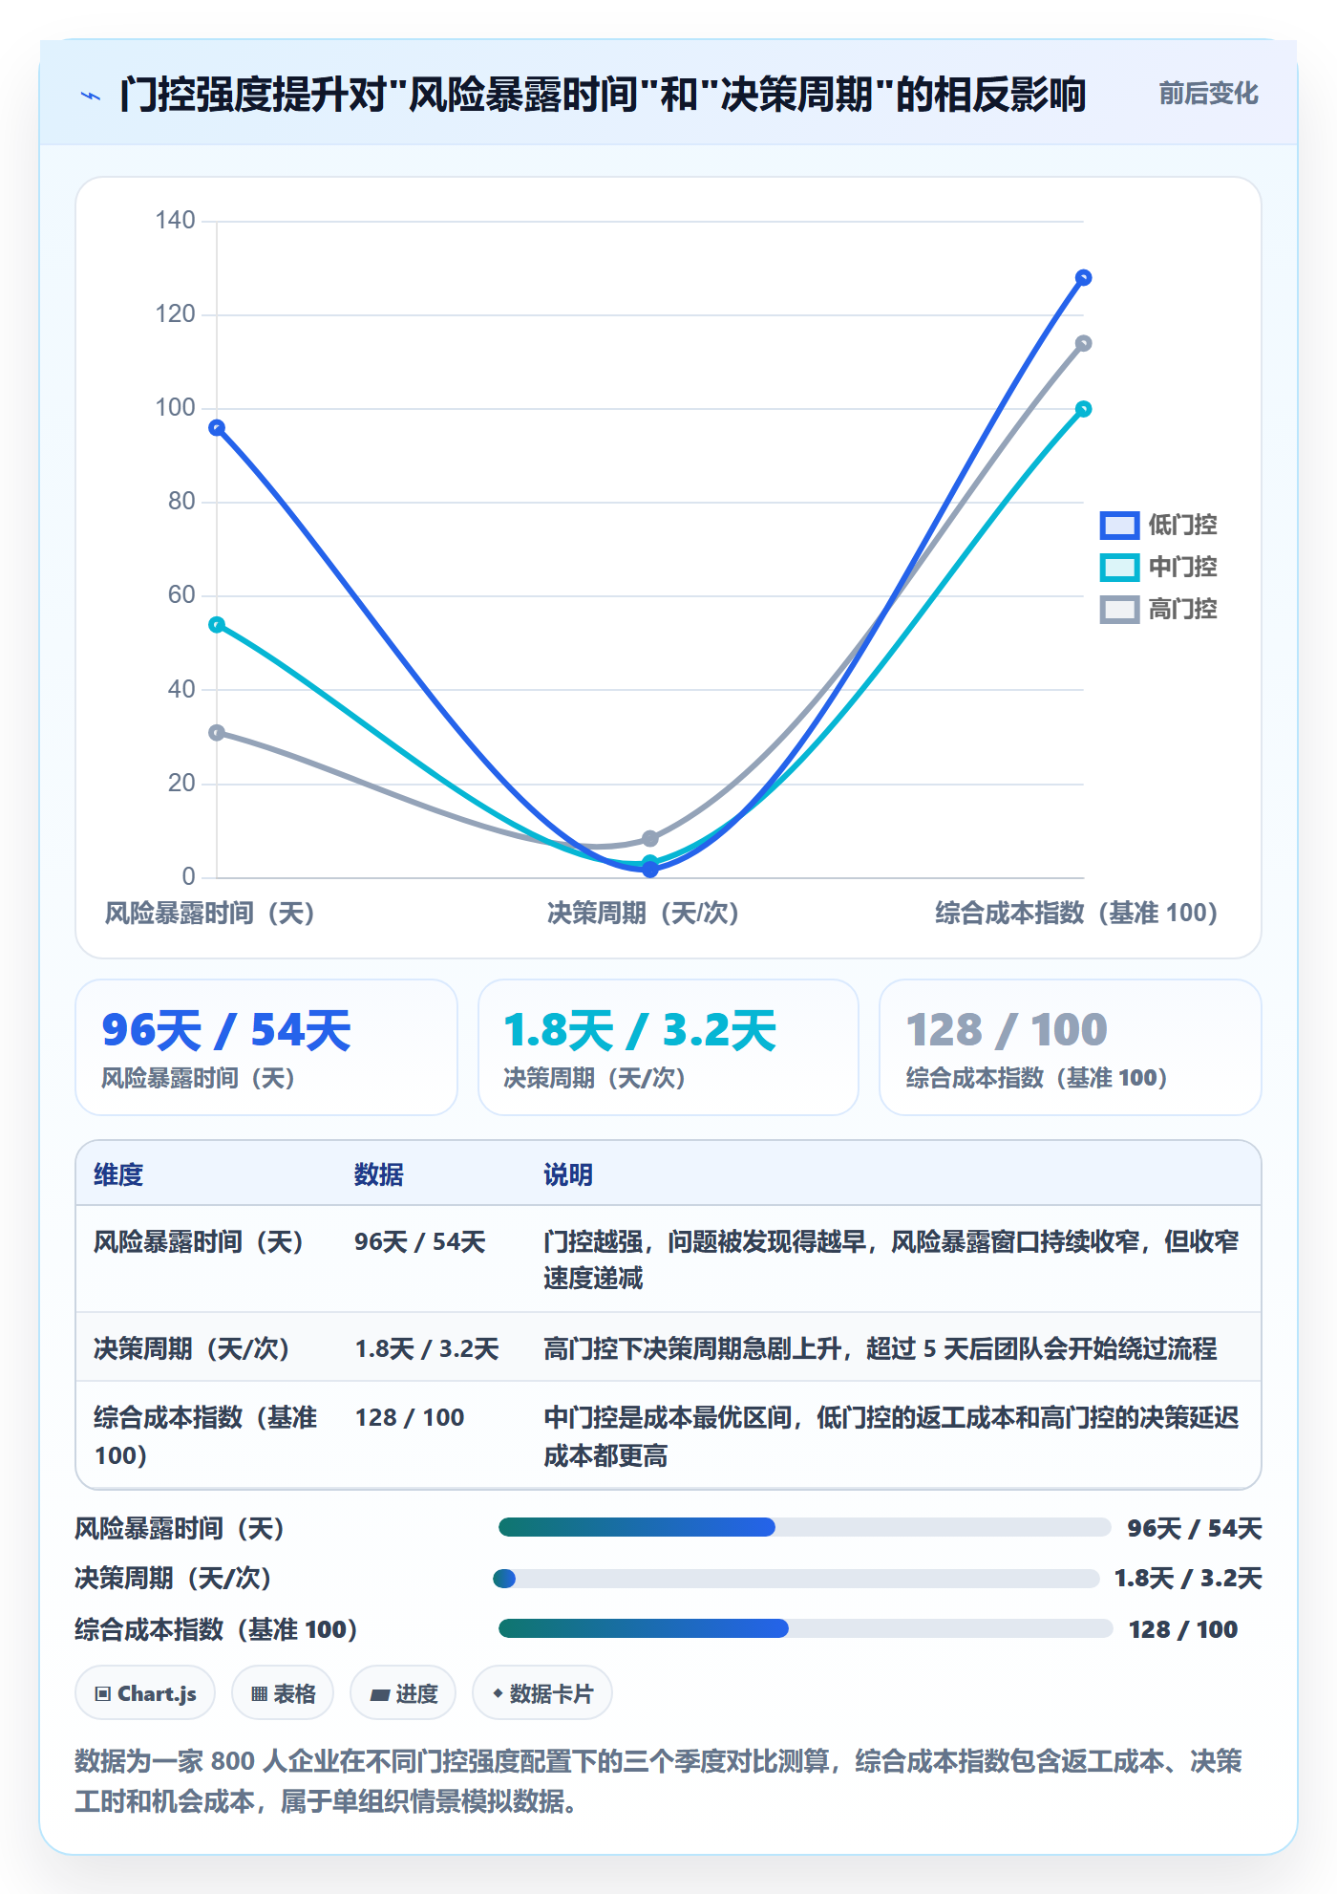Click the 高门控 point at 风险暴露时间 (31)

[x=217, y=733]
